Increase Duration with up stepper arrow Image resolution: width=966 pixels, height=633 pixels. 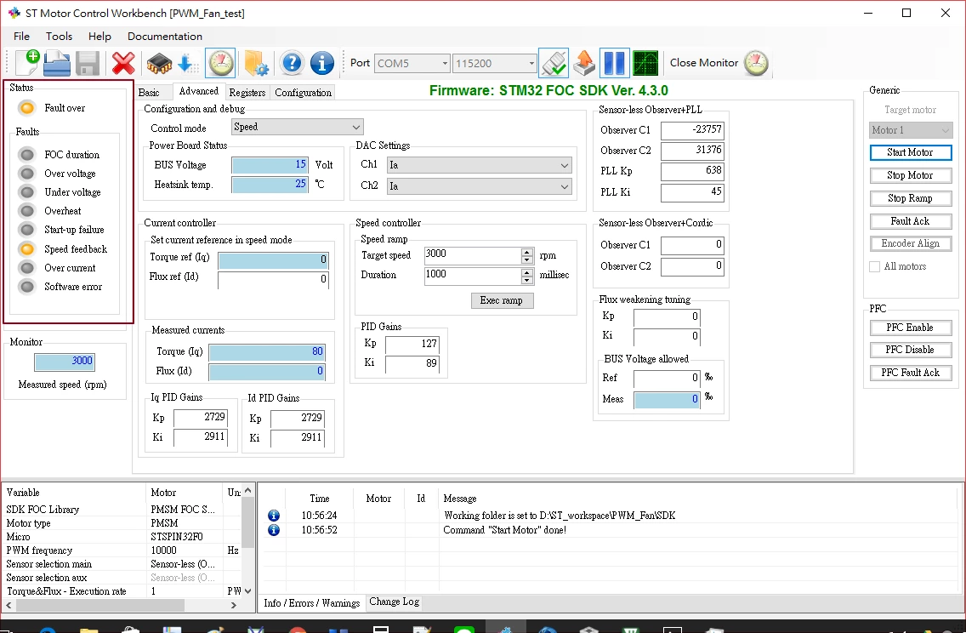(526, 271)
